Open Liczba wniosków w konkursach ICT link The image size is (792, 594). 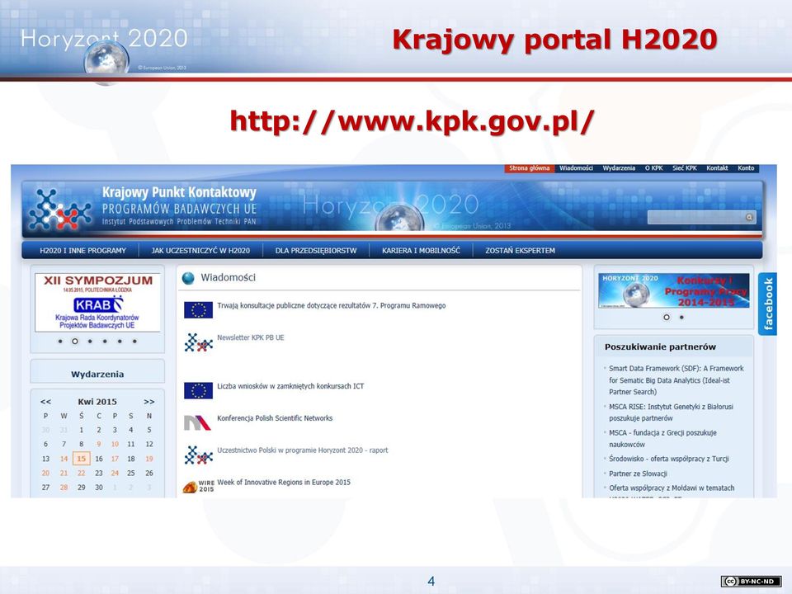click(290, 386)
